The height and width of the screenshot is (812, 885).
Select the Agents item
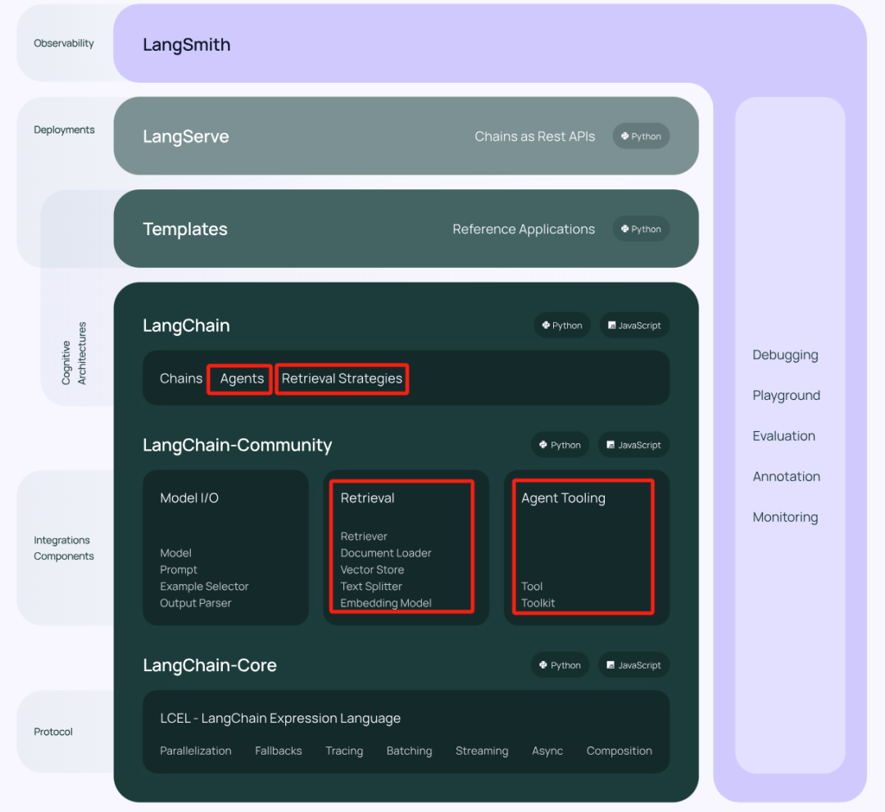[242, 379]
